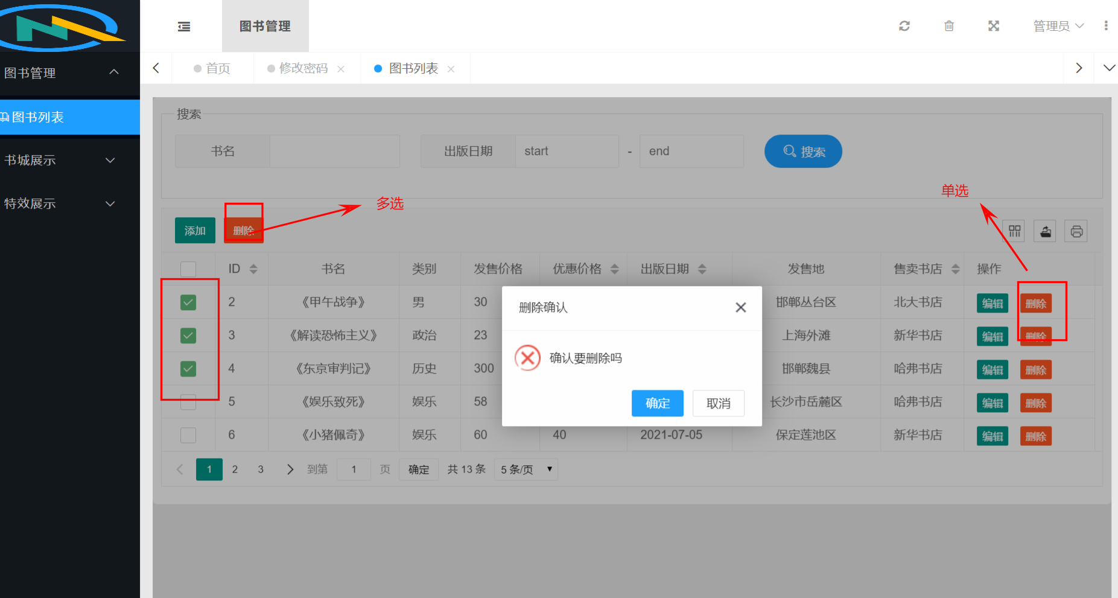Click 编辑 for 《解读恐怖主义》
This screenshot has height=598, width=1118.
[x=993, y=336]
